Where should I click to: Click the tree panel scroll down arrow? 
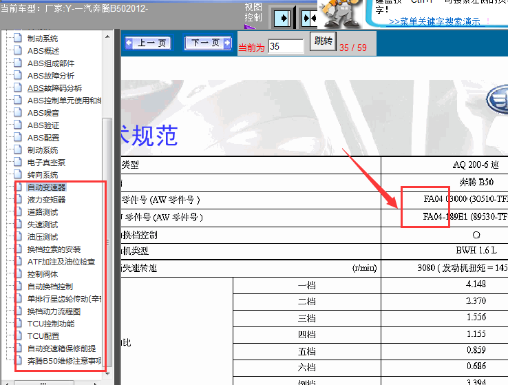(107, 374)
